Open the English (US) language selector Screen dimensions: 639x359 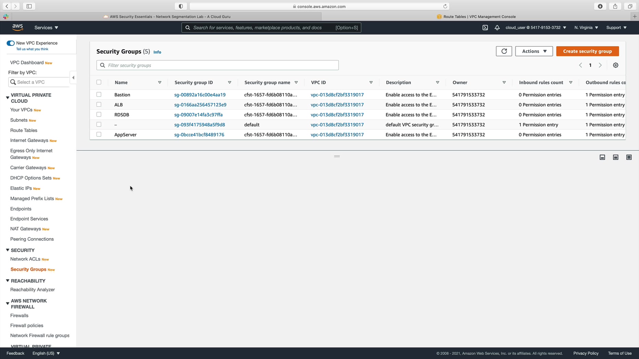click(46, 353)
